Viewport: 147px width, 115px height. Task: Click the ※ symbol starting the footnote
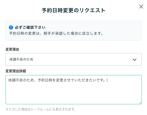click(x=7, y=109)
